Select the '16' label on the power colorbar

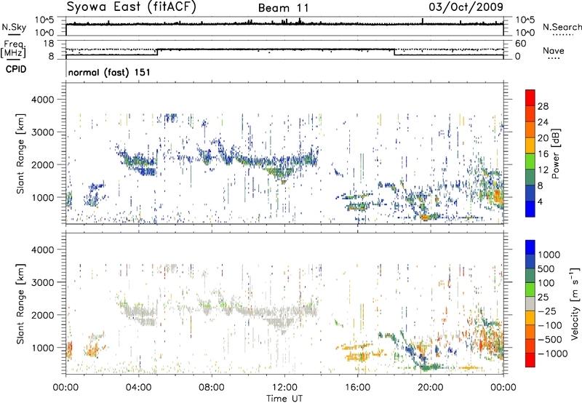coord(543,154)
